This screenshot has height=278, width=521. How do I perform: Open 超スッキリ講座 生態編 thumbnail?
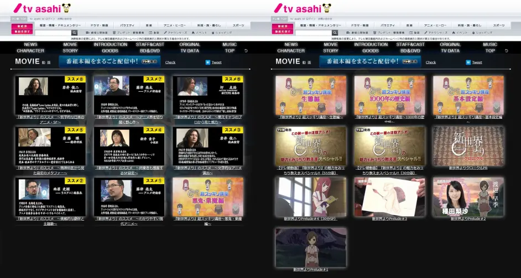click(311, 95)
